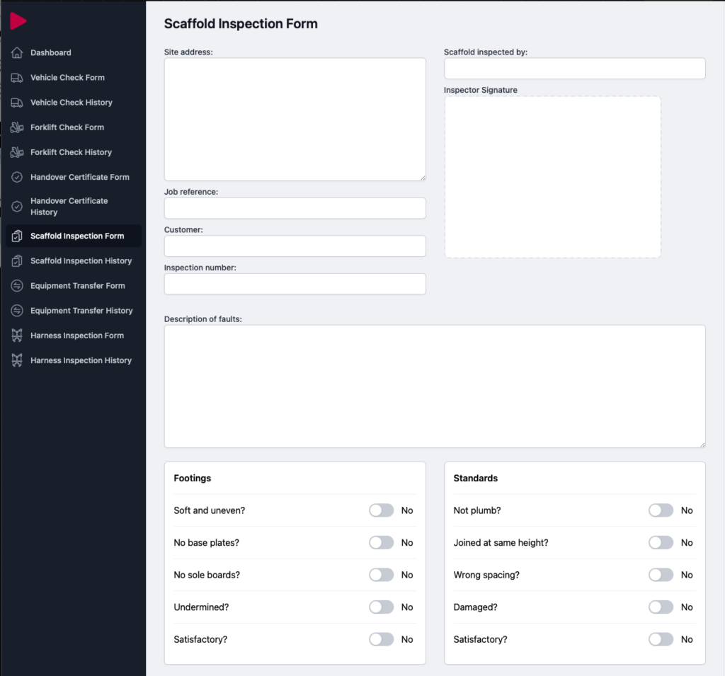The height and width of the screenshot is (676, 725).
Task: Click the Vehicle Check Form truck icon
Action: pos(17,78)
